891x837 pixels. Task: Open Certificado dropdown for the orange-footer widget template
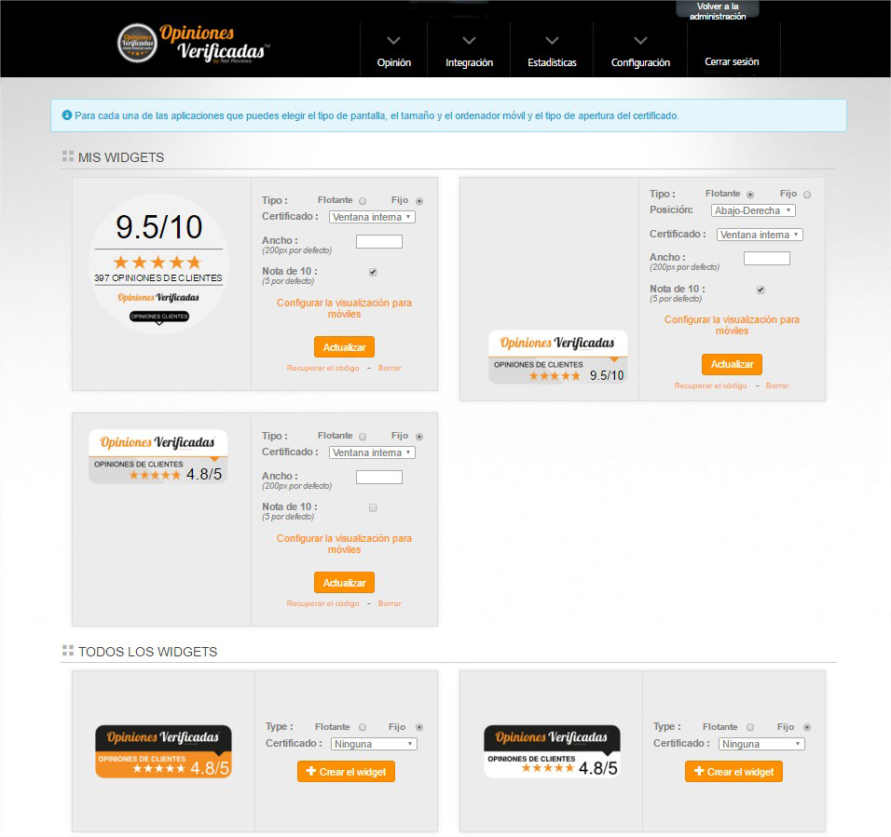pos(374,744)
